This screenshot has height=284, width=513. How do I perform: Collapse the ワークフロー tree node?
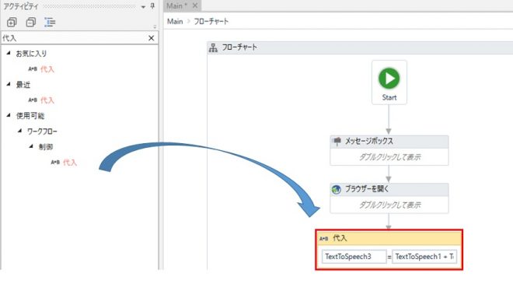click(x=20, y=131)
